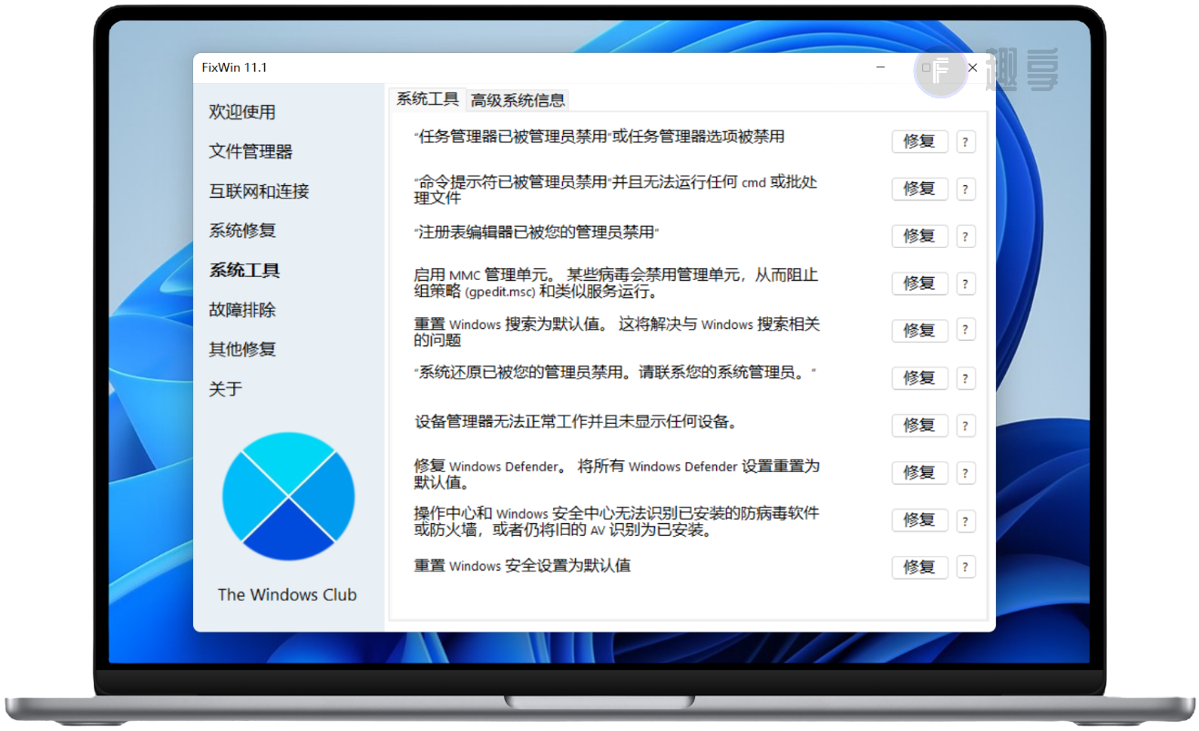This screenshot has width=1199, height=731.
Task: Maximize the FixWin window
Action: [x=927, y=67]
